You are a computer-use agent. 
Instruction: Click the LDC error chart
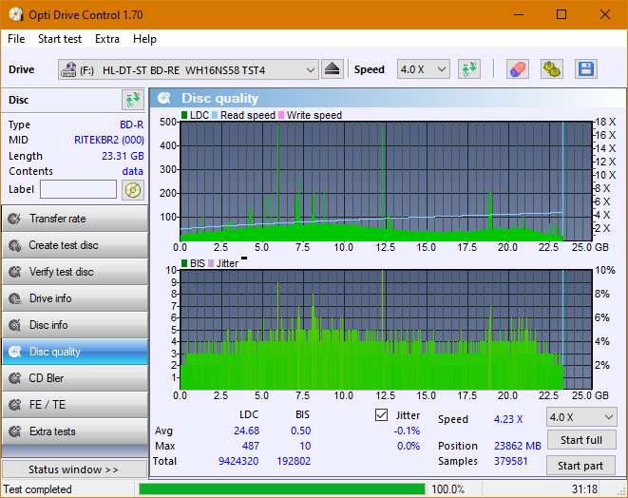[386, 182]
